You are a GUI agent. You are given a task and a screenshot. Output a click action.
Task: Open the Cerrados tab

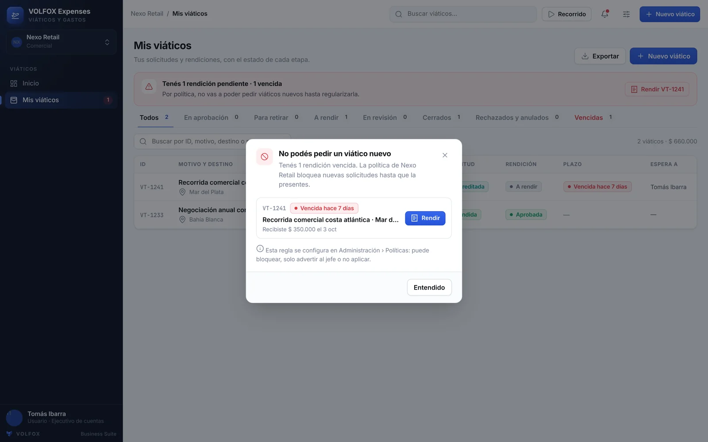pos(442,118)
